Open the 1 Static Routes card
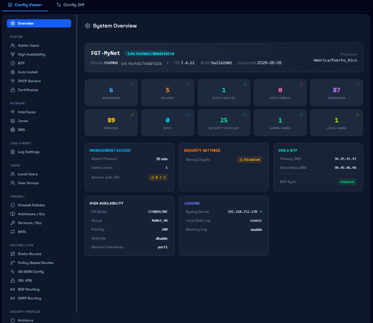This screenshot has width=373, height=323. (224, 92)
